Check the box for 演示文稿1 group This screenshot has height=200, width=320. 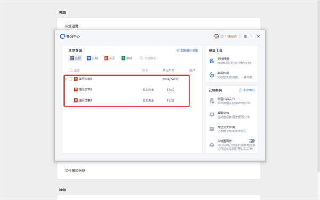70,79
